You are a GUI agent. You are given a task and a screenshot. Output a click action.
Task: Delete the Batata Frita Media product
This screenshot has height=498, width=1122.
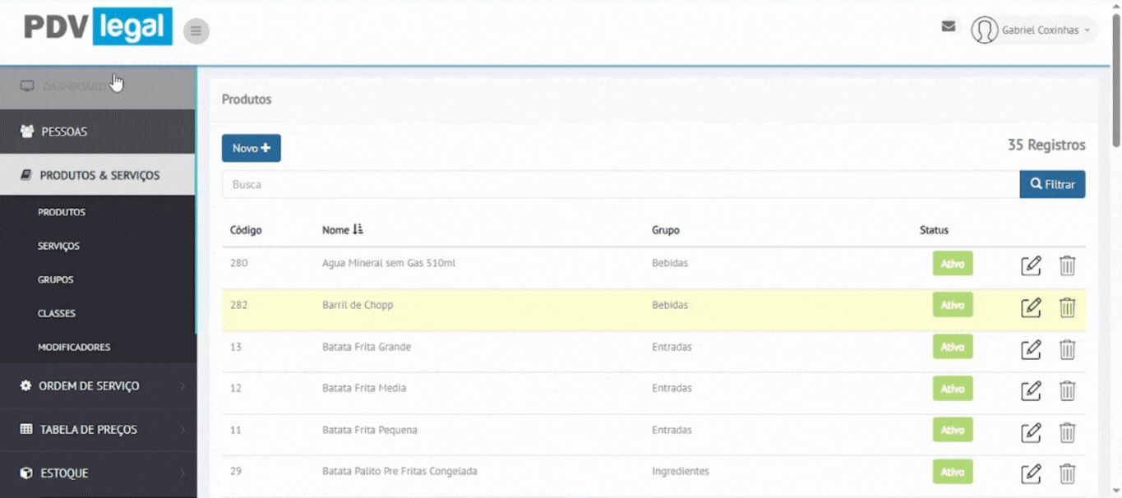tap(1067, 390)
